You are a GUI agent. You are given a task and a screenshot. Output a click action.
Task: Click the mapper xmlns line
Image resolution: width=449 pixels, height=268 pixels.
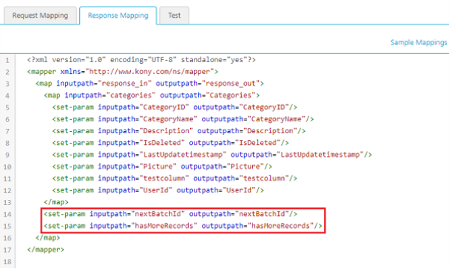click(123, 72)
